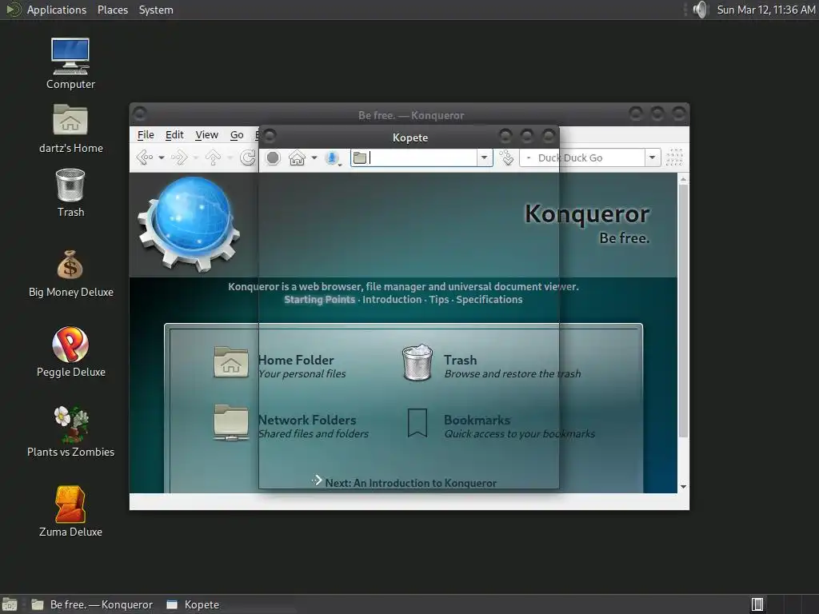This screenshot has height=614, width=819.
Task: Click the Konqueror page scrollbar thumb
Action: coord(683,311)
